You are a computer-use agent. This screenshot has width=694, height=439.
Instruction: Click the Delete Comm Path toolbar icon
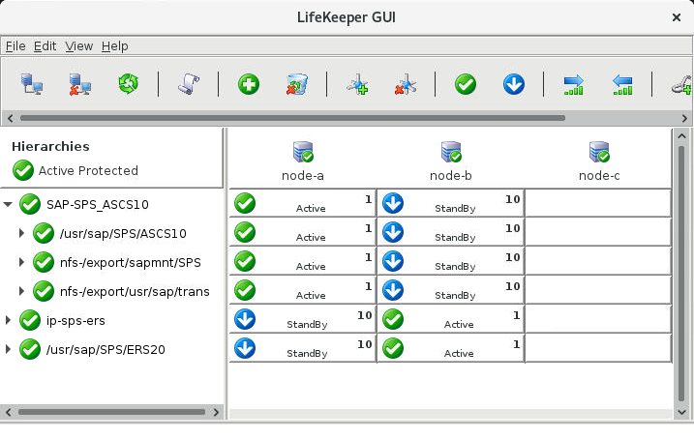click(x=406, y=84)
